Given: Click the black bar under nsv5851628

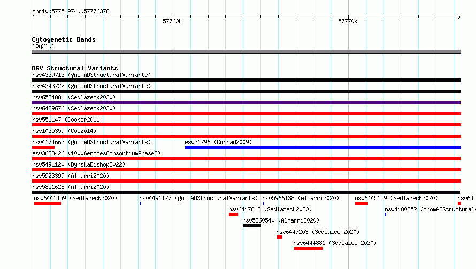Looking at the screenshot, I should (x=246, y=192).
